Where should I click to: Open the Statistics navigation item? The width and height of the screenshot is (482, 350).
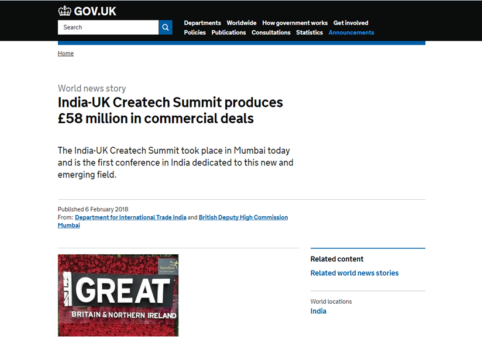[x=309, y=33]
